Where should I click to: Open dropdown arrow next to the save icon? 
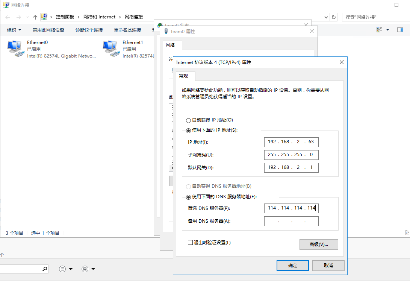tap(93, 269)
